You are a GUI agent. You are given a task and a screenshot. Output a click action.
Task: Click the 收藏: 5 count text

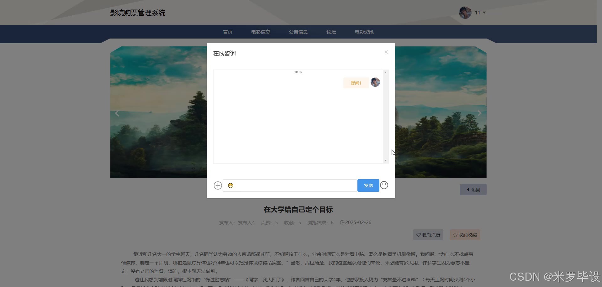293,222
